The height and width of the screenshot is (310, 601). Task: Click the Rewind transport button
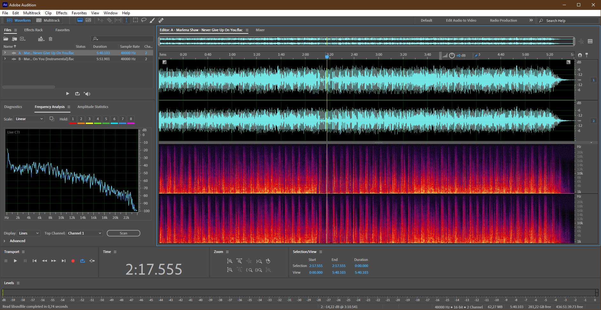(x=44, y=261)
